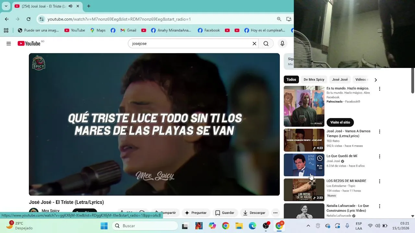Viewport: 415px width, 233px height.
Task: Open LOS REZOS DE MI MADRE thumbnail
Action: [x=304, y=190]
